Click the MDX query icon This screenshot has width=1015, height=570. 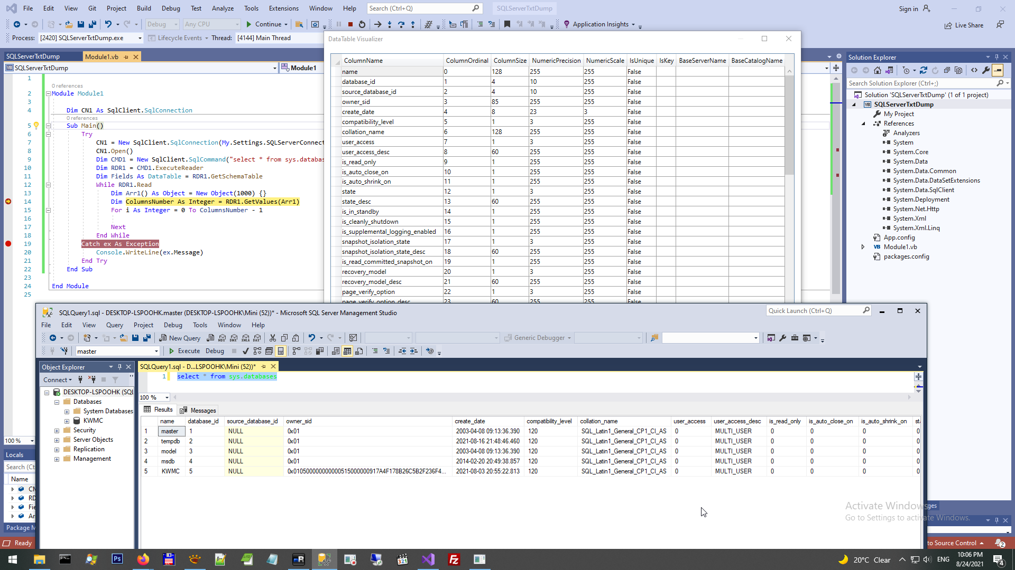(x=222, y=338)
